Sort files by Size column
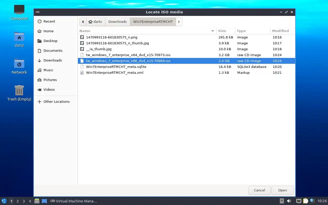This screenshot has height=205, width=328. (226, 31)
